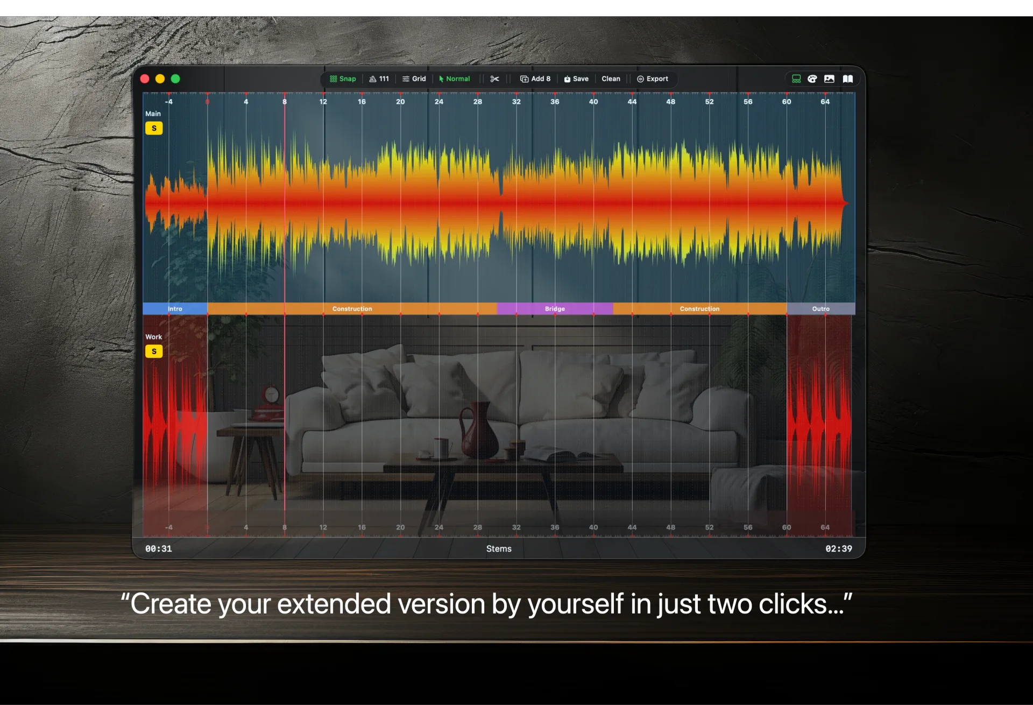Click the Stems label in status bar

click(498, 548)
